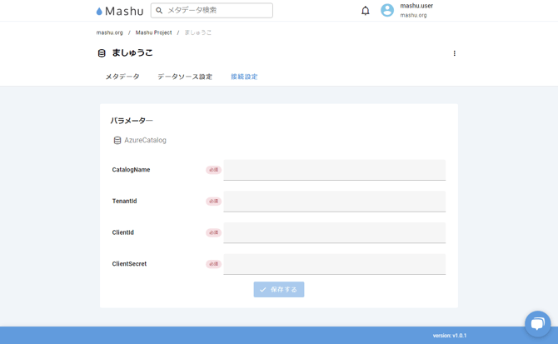The image size is (558, 344).
Task: Click the ClientId input field
Action: pyautogui.click(x=334, y=232)
